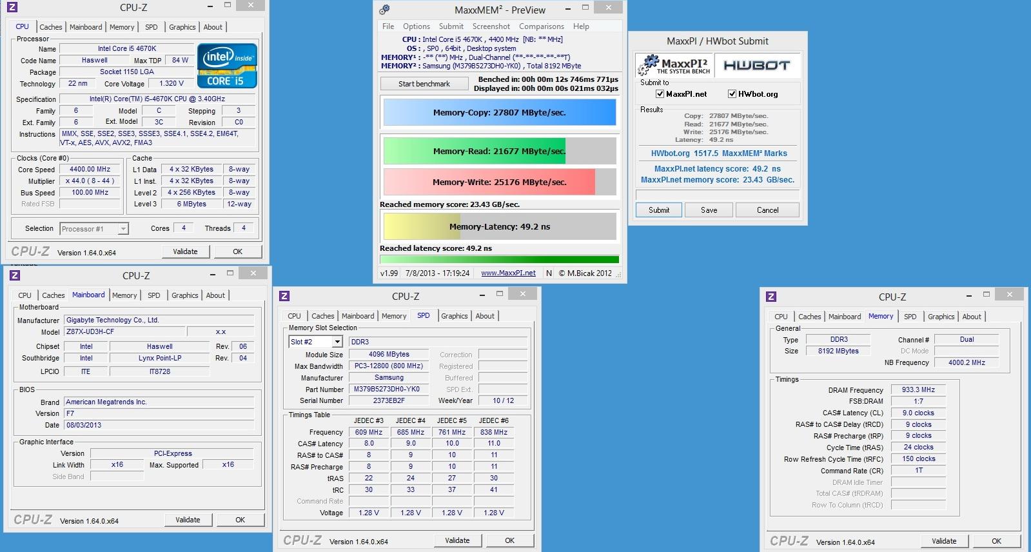Click Cancel in HWbot Submit dialog
Screen dimensions: 1031x552
pyautogui.click(x=768, y=210)
